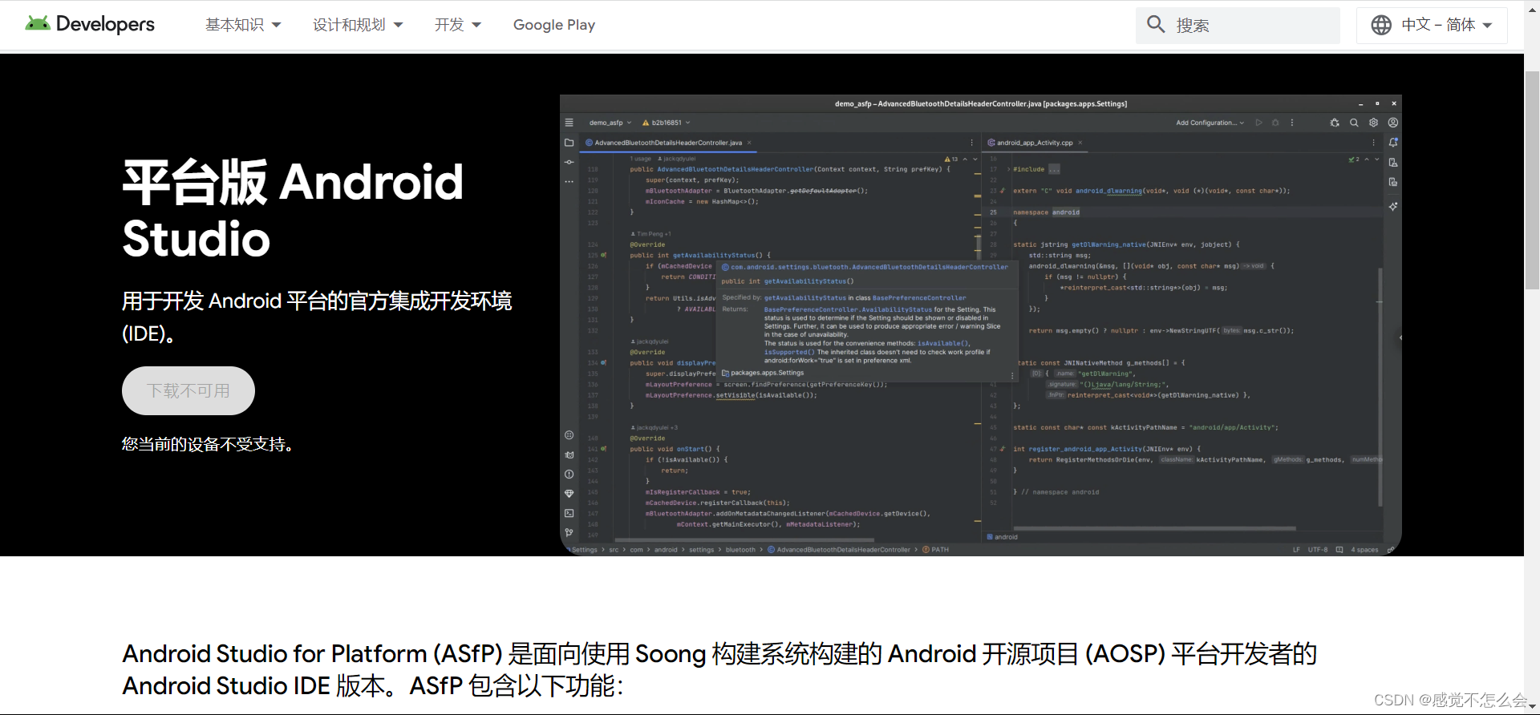Open the Problems exclamation icon

[569, 475]
